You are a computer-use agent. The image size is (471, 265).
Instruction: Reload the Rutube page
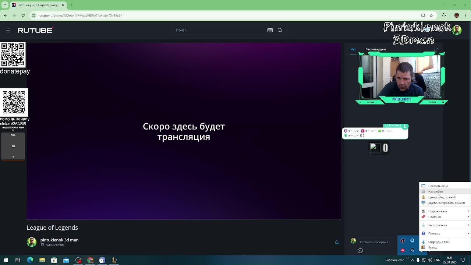pos(23,15)
